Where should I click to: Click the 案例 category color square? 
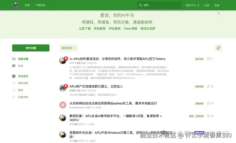click(x=14, y=90)
